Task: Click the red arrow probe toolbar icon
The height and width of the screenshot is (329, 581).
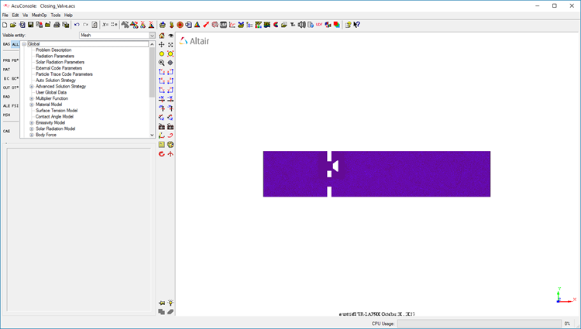Action: (x=206, y=25)
